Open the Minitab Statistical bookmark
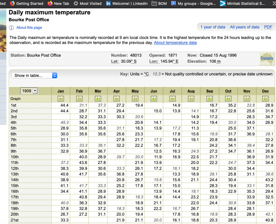 [x=242, y=3]
